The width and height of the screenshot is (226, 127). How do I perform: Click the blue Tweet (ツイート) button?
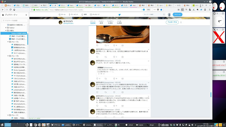[177, 14]
